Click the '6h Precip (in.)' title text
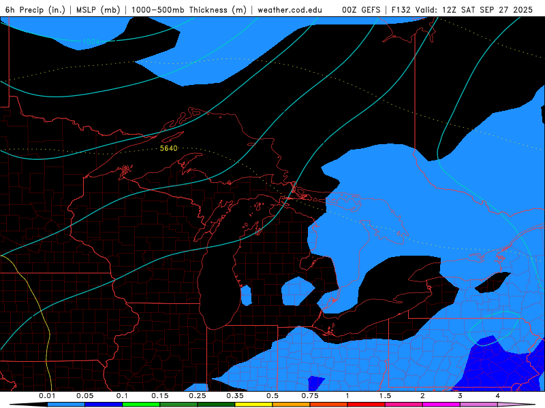 (x=35, y=10)
